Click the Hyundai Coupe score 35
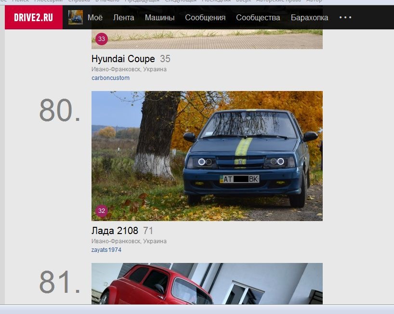 165,59
